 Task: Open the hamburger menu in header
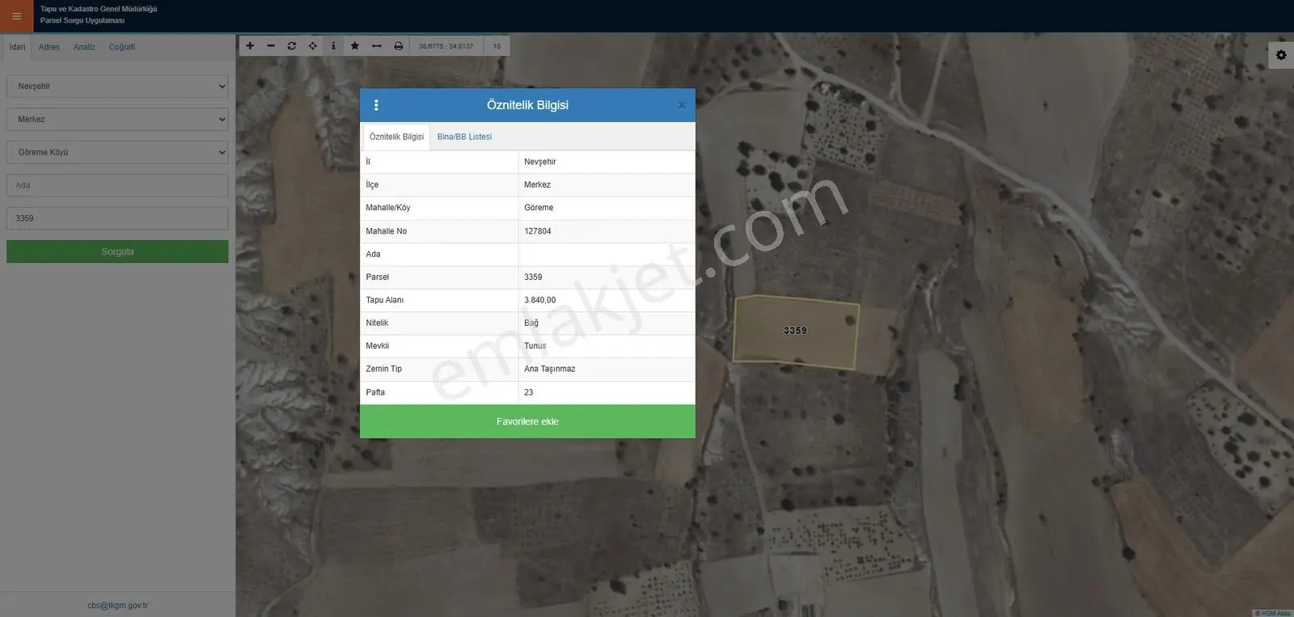[x=16, y=16]
